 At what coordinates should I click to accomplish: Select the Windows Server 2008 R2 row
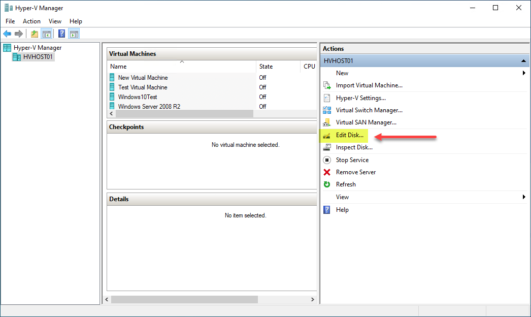tap(212, 106)
